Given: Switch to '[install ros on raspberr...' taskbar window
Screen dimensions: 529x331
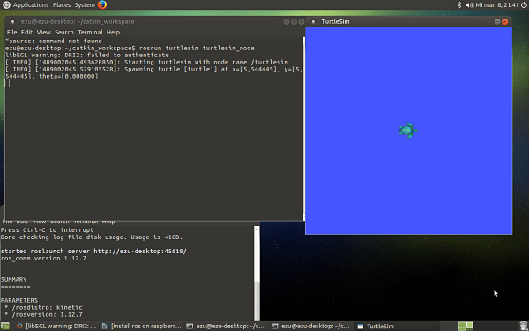Looking at the screenshot, I should click(x=141, y=326).
